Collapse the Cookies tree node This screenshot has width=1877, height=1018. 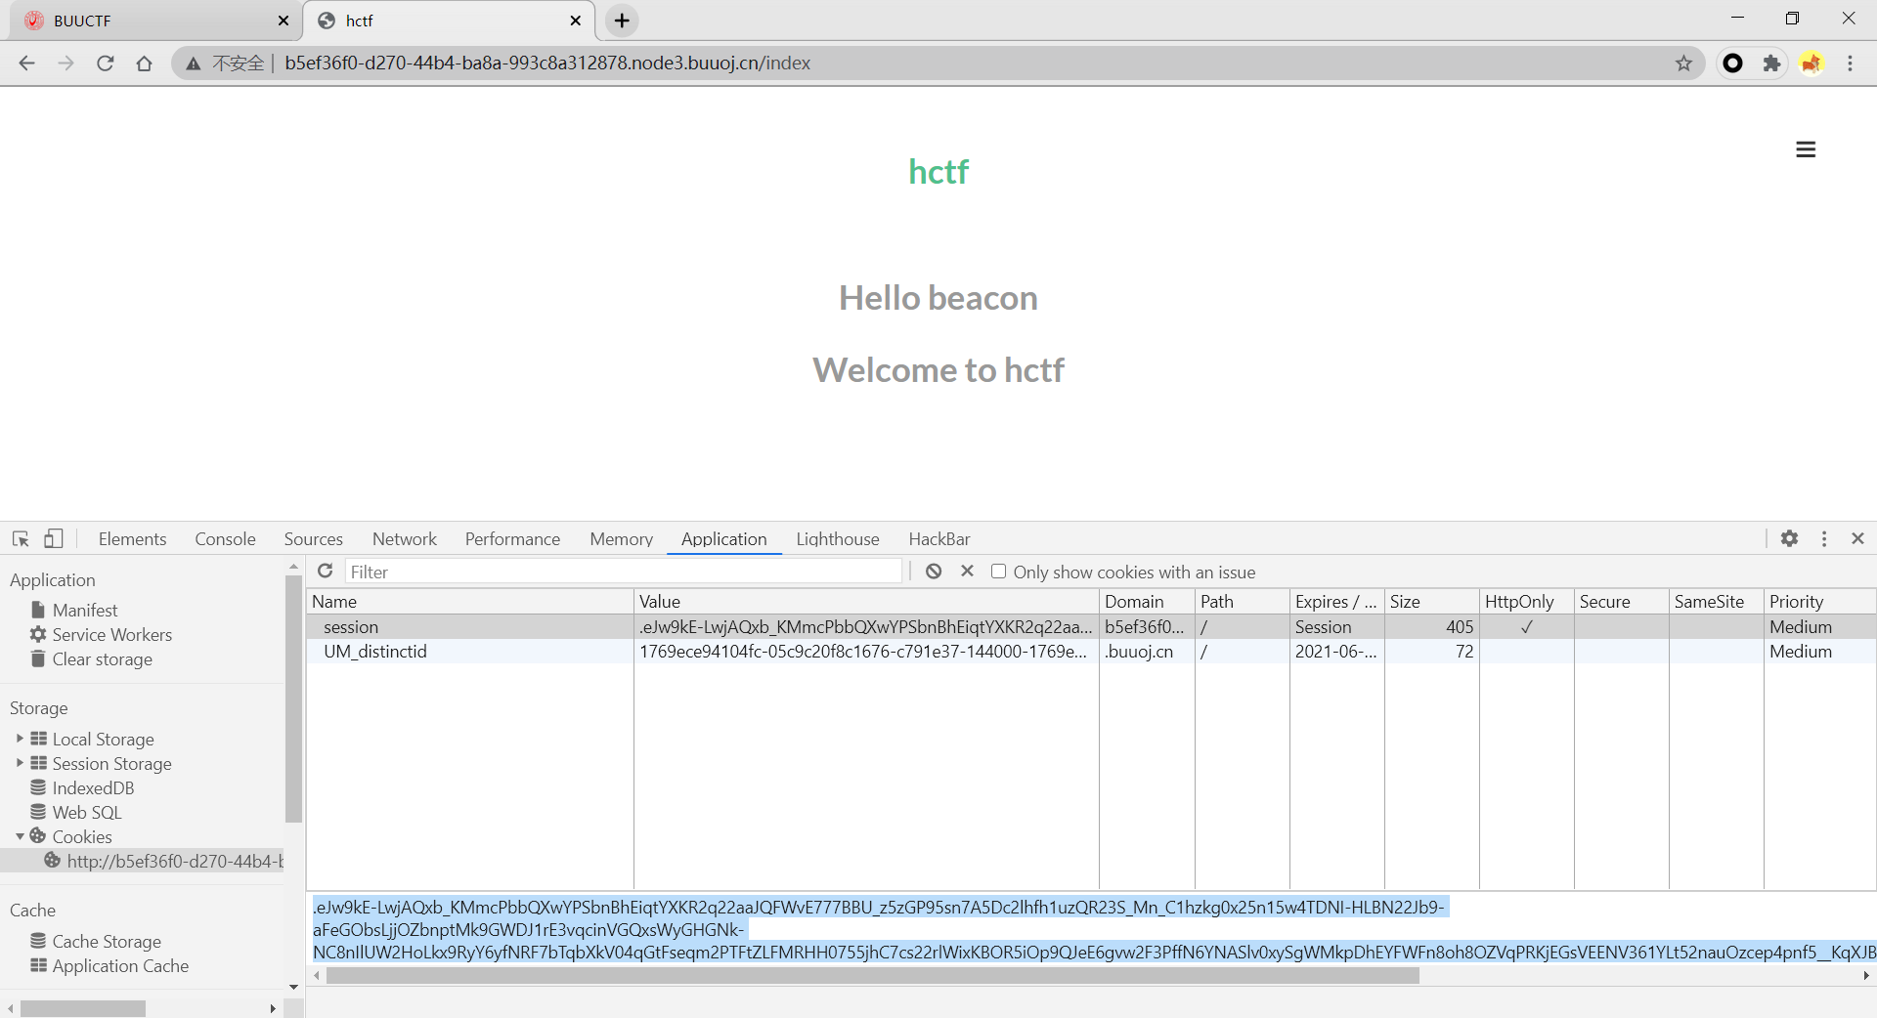pyautogui.click(x=20, y=836)
